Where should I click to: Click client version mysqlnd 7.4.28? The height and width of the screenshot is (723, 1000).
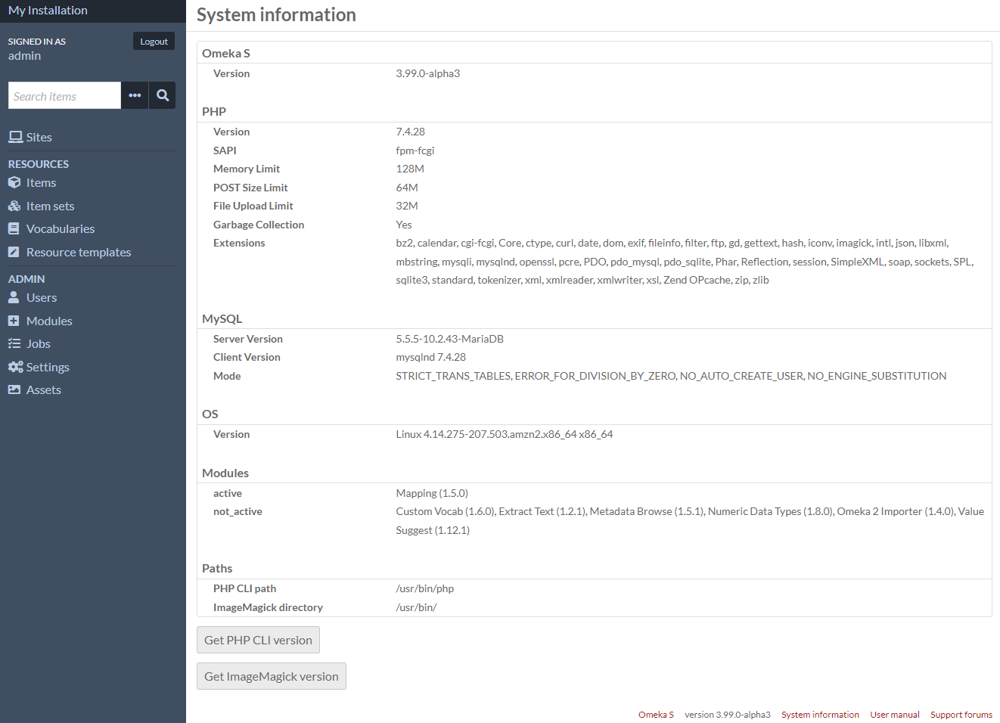click(430, 357)
